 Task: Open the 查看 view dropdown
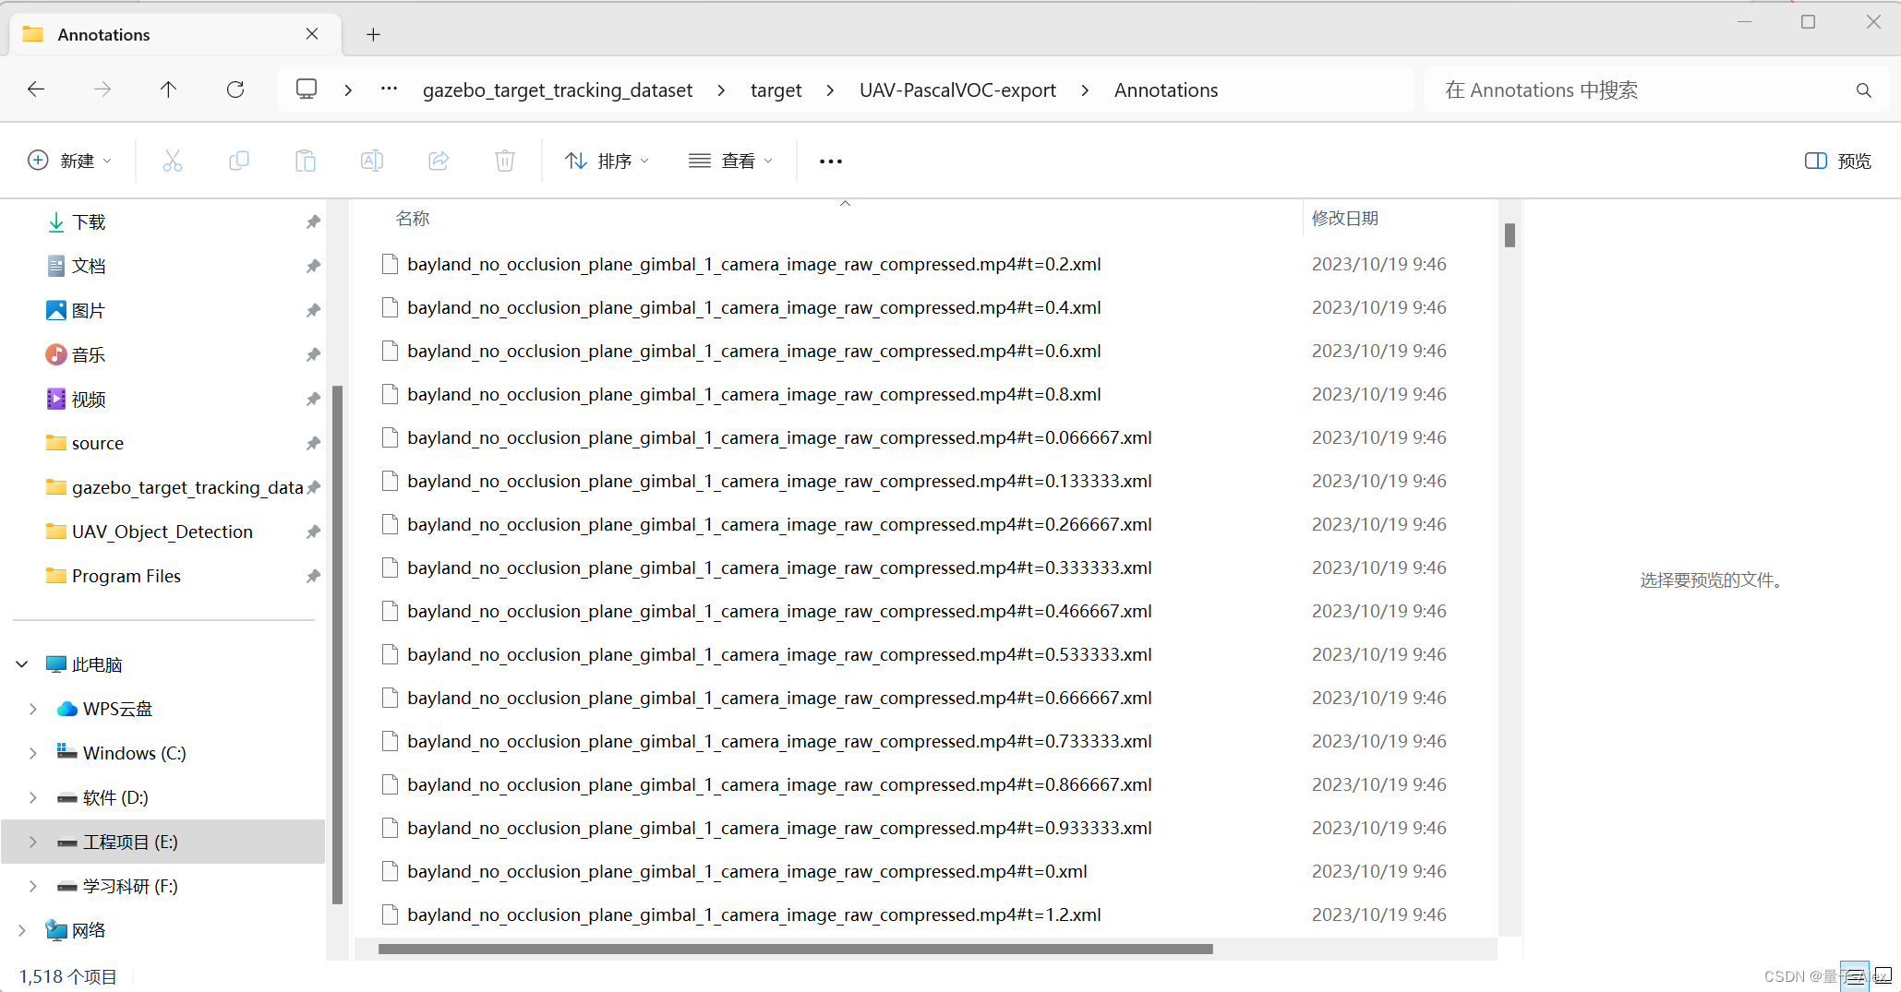click(730, 161)
